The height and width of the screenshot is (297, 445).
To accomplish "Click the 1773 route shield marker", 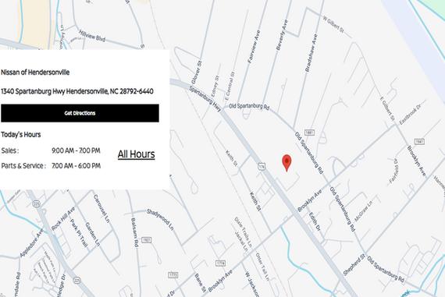I will pos(173,275).
